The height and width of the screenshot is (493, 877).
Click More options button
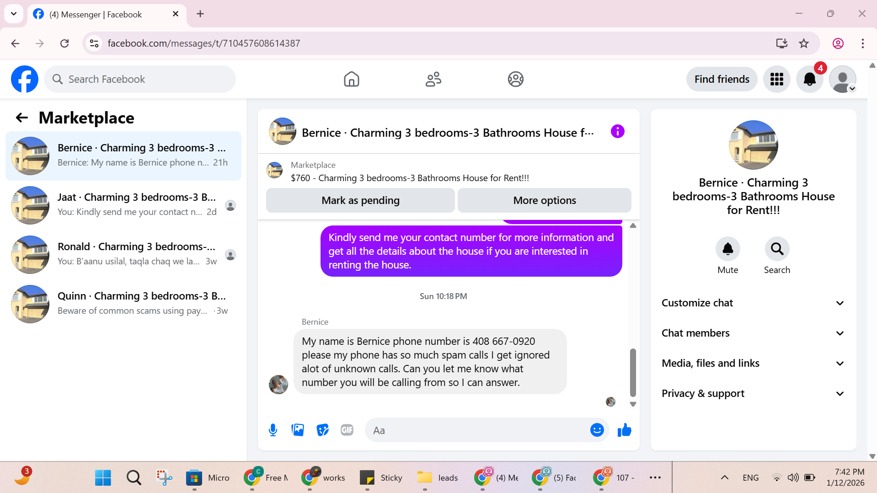(x=544, y=200)
